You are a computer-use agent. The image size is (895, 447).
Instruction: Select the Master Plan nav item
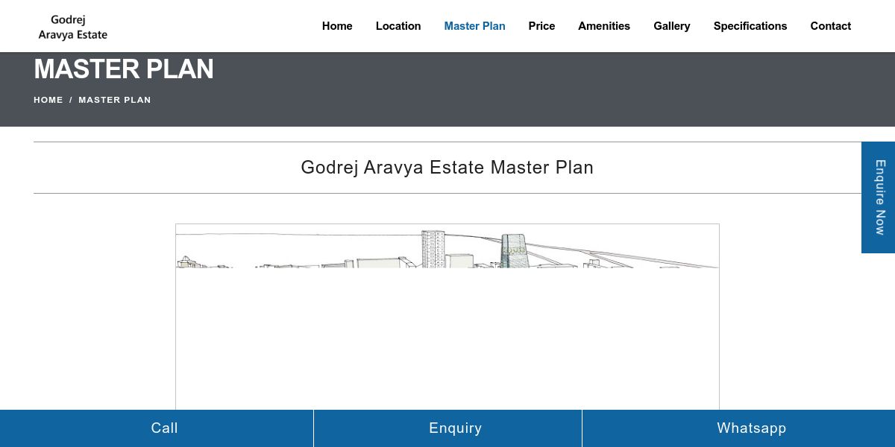point(474,26)
